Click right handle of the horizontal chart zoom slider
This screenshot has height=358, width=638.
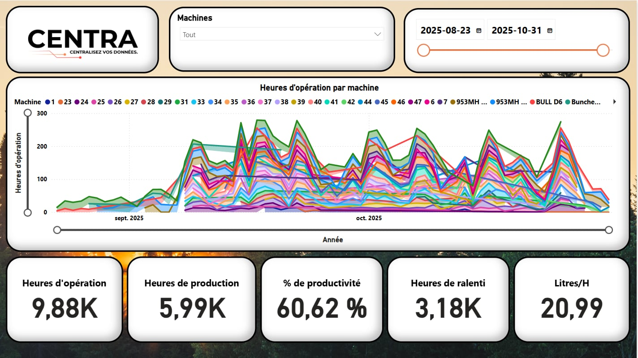(x=608, y=230)
